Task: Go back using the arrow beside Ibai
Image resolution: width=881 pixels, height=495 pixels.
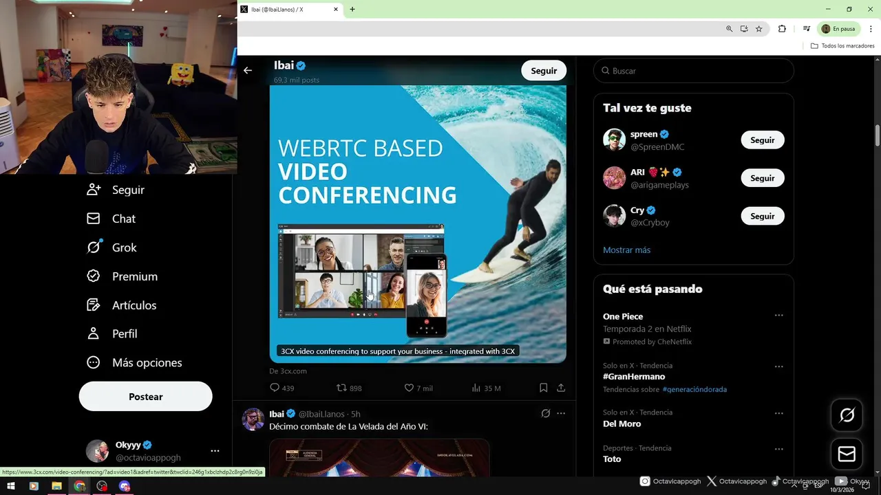Action: (x=248, y=70)
